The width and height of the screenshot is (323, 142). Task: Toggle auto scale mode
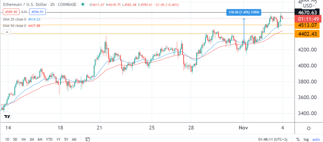pyautogui.click(x=316, y=139)
